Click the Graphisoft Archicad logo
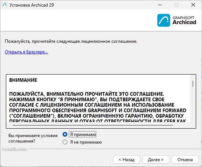Image resolution: width=202 pixels, height=167 pixels. [177, 20]
